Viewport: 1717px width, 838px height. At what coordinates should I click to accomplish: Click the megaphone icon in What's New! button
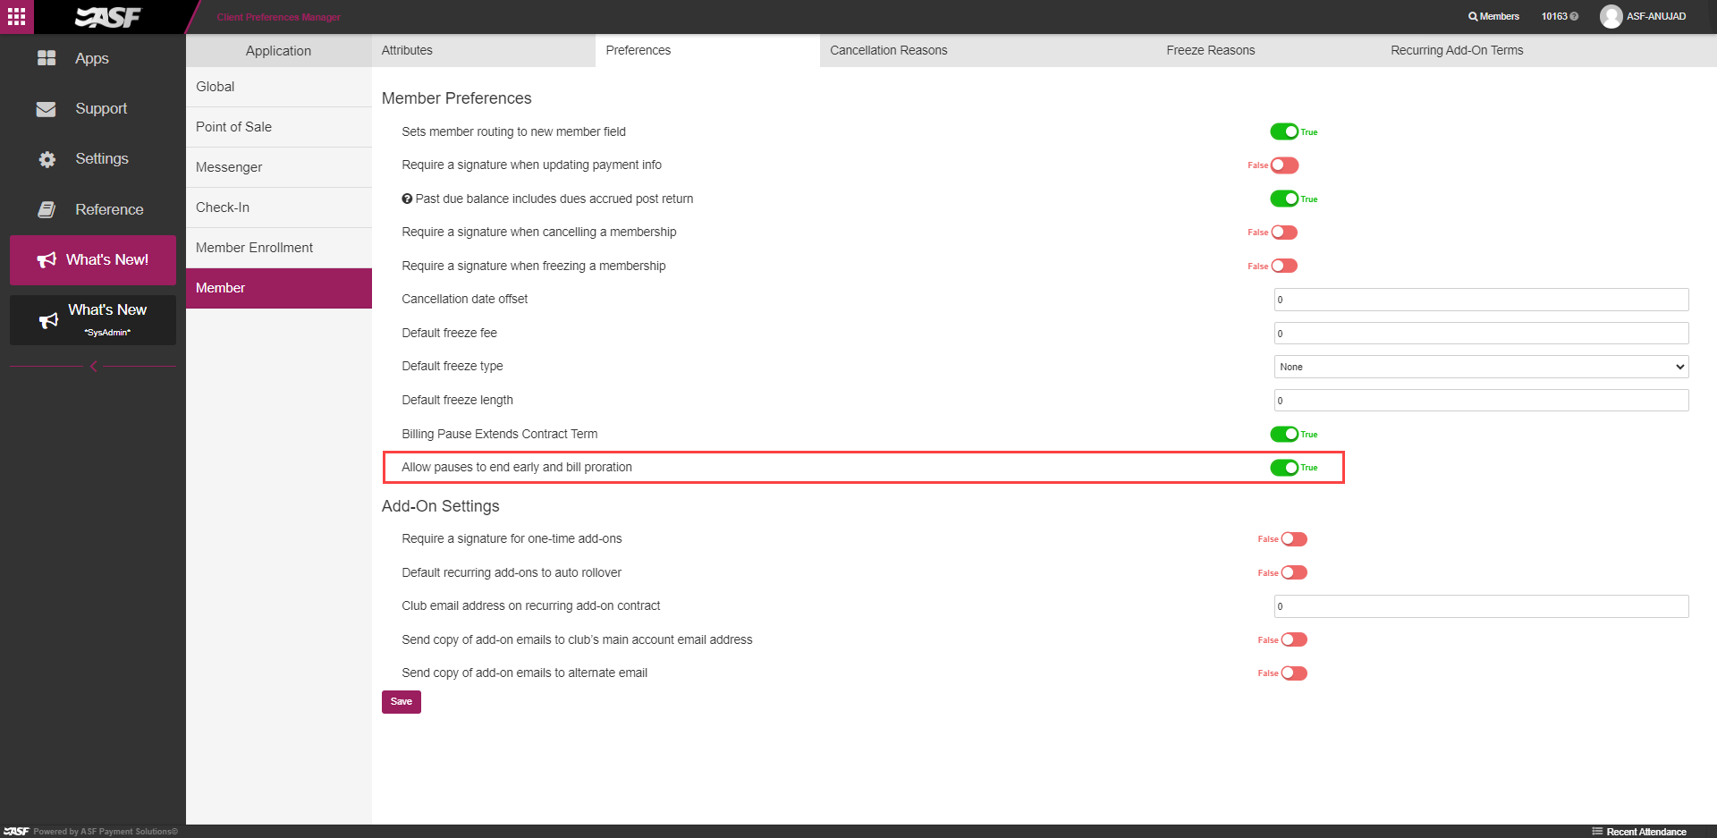[47, 260]
